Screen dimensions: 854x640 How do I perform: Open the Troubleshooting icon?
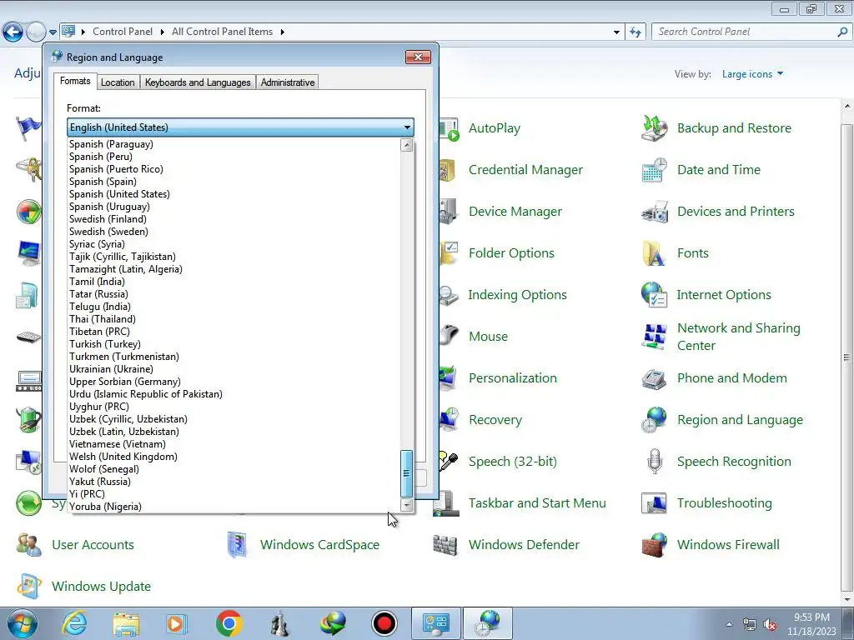[654, 503]
